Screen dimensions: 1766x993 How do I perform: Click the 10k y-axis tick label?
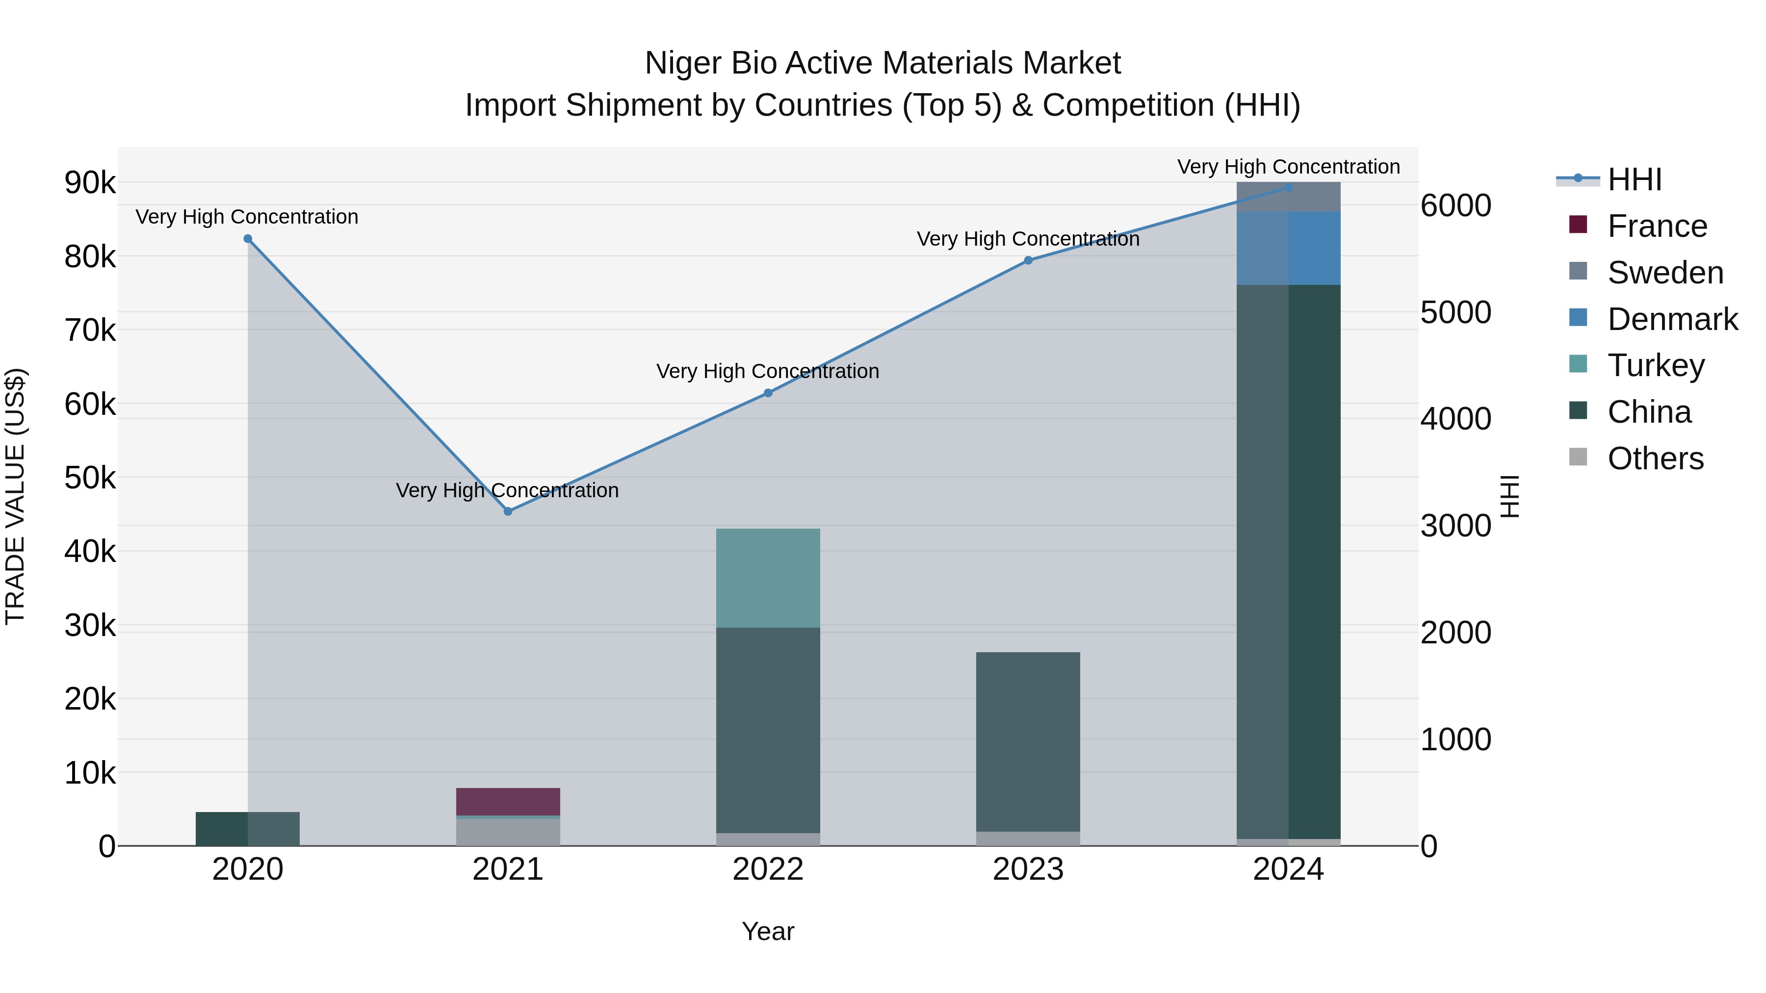pyautogui.click(x=90, y=773)
